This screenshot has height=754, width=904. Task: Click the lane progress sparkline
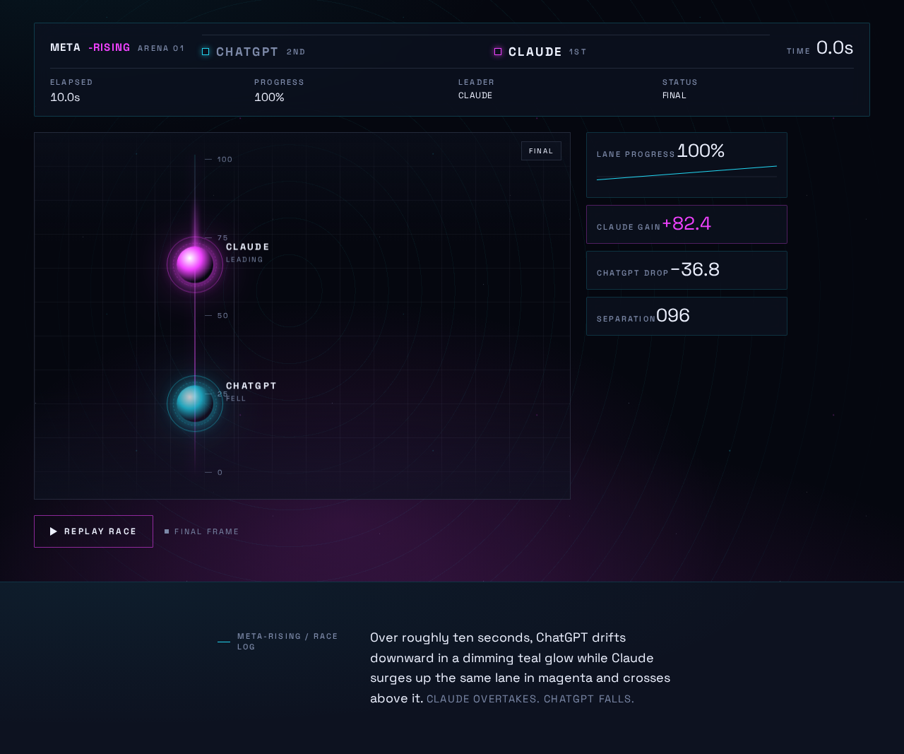point(686,173)
